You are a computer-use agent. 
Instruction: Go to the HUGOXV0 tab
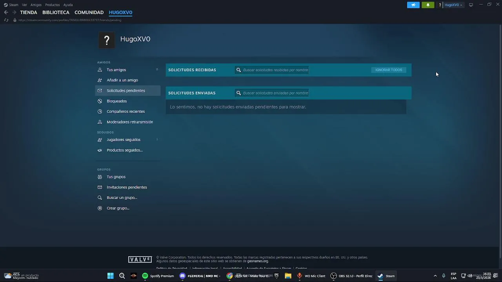tap(120, 13)
